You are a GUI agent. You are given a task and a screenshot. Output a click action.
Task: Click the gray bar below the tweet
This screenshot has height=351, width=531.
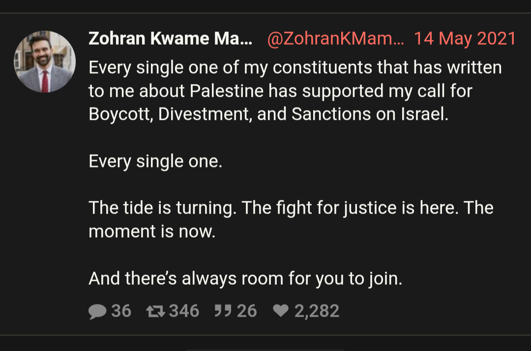(x=265, y=350)
